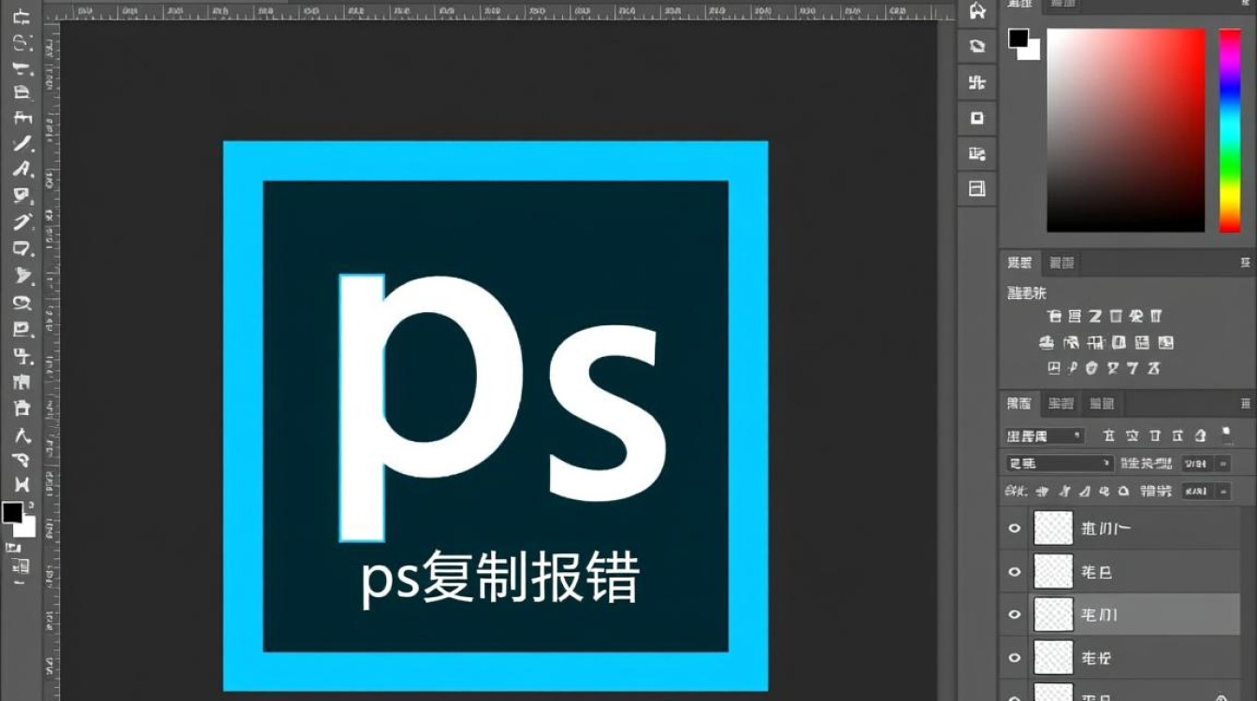This screenshot has height=701, width=1257.
Task: Toggle the layer filter switch in the Layers panel
Action: (x=1226, y=435)
